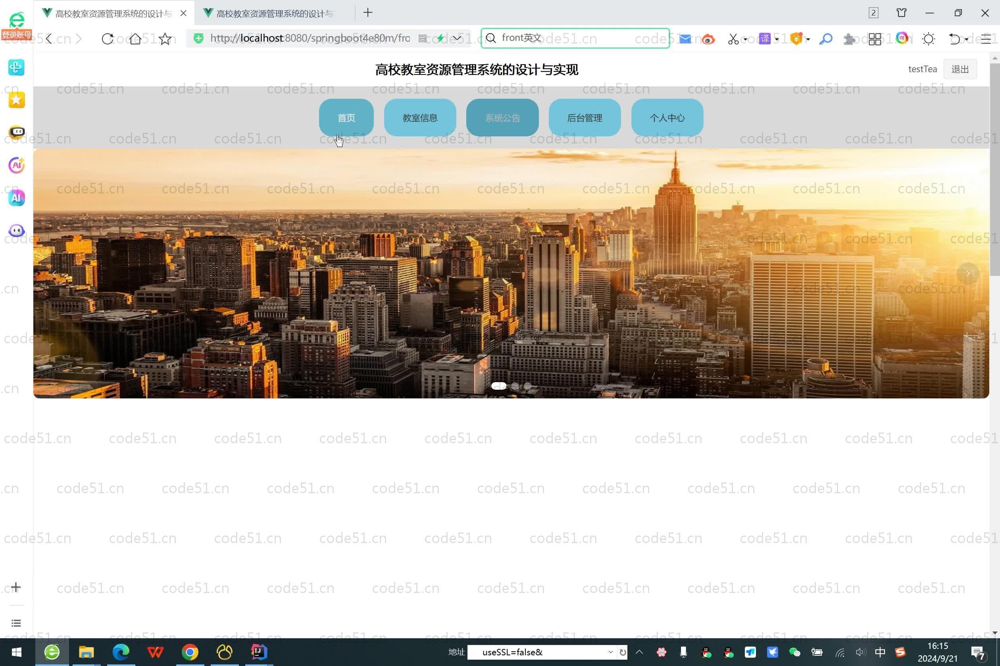Advance the carousel with the right arrow

968,274
